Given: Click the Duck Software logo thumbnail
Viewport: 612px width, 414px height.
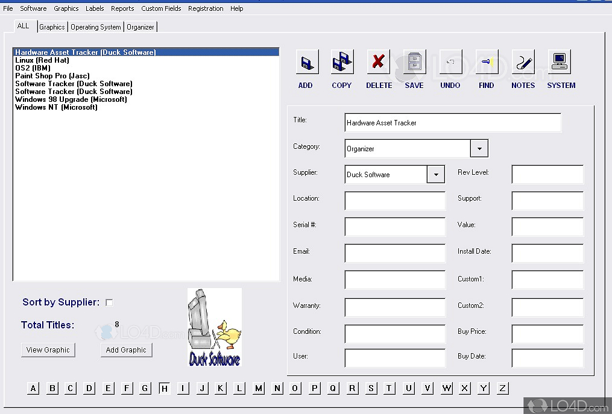Looking at the screenshot, I should (214, 327).
